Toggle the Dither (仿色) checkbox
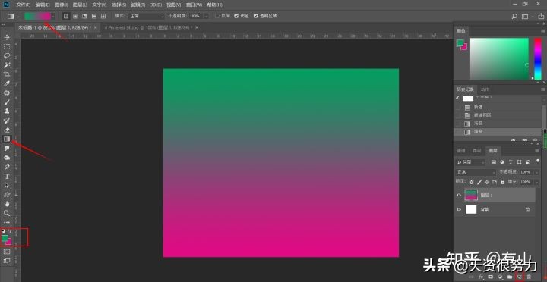 coord(236,16)
